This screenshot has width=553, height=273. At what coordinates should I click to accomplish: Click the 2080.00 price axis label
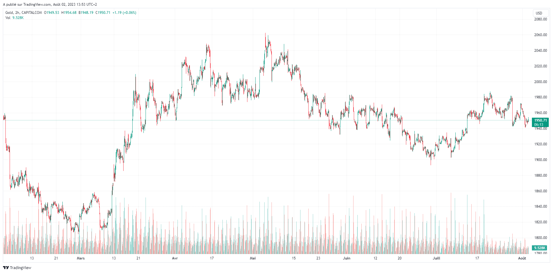pyautogui.click(x=541, y=19)
